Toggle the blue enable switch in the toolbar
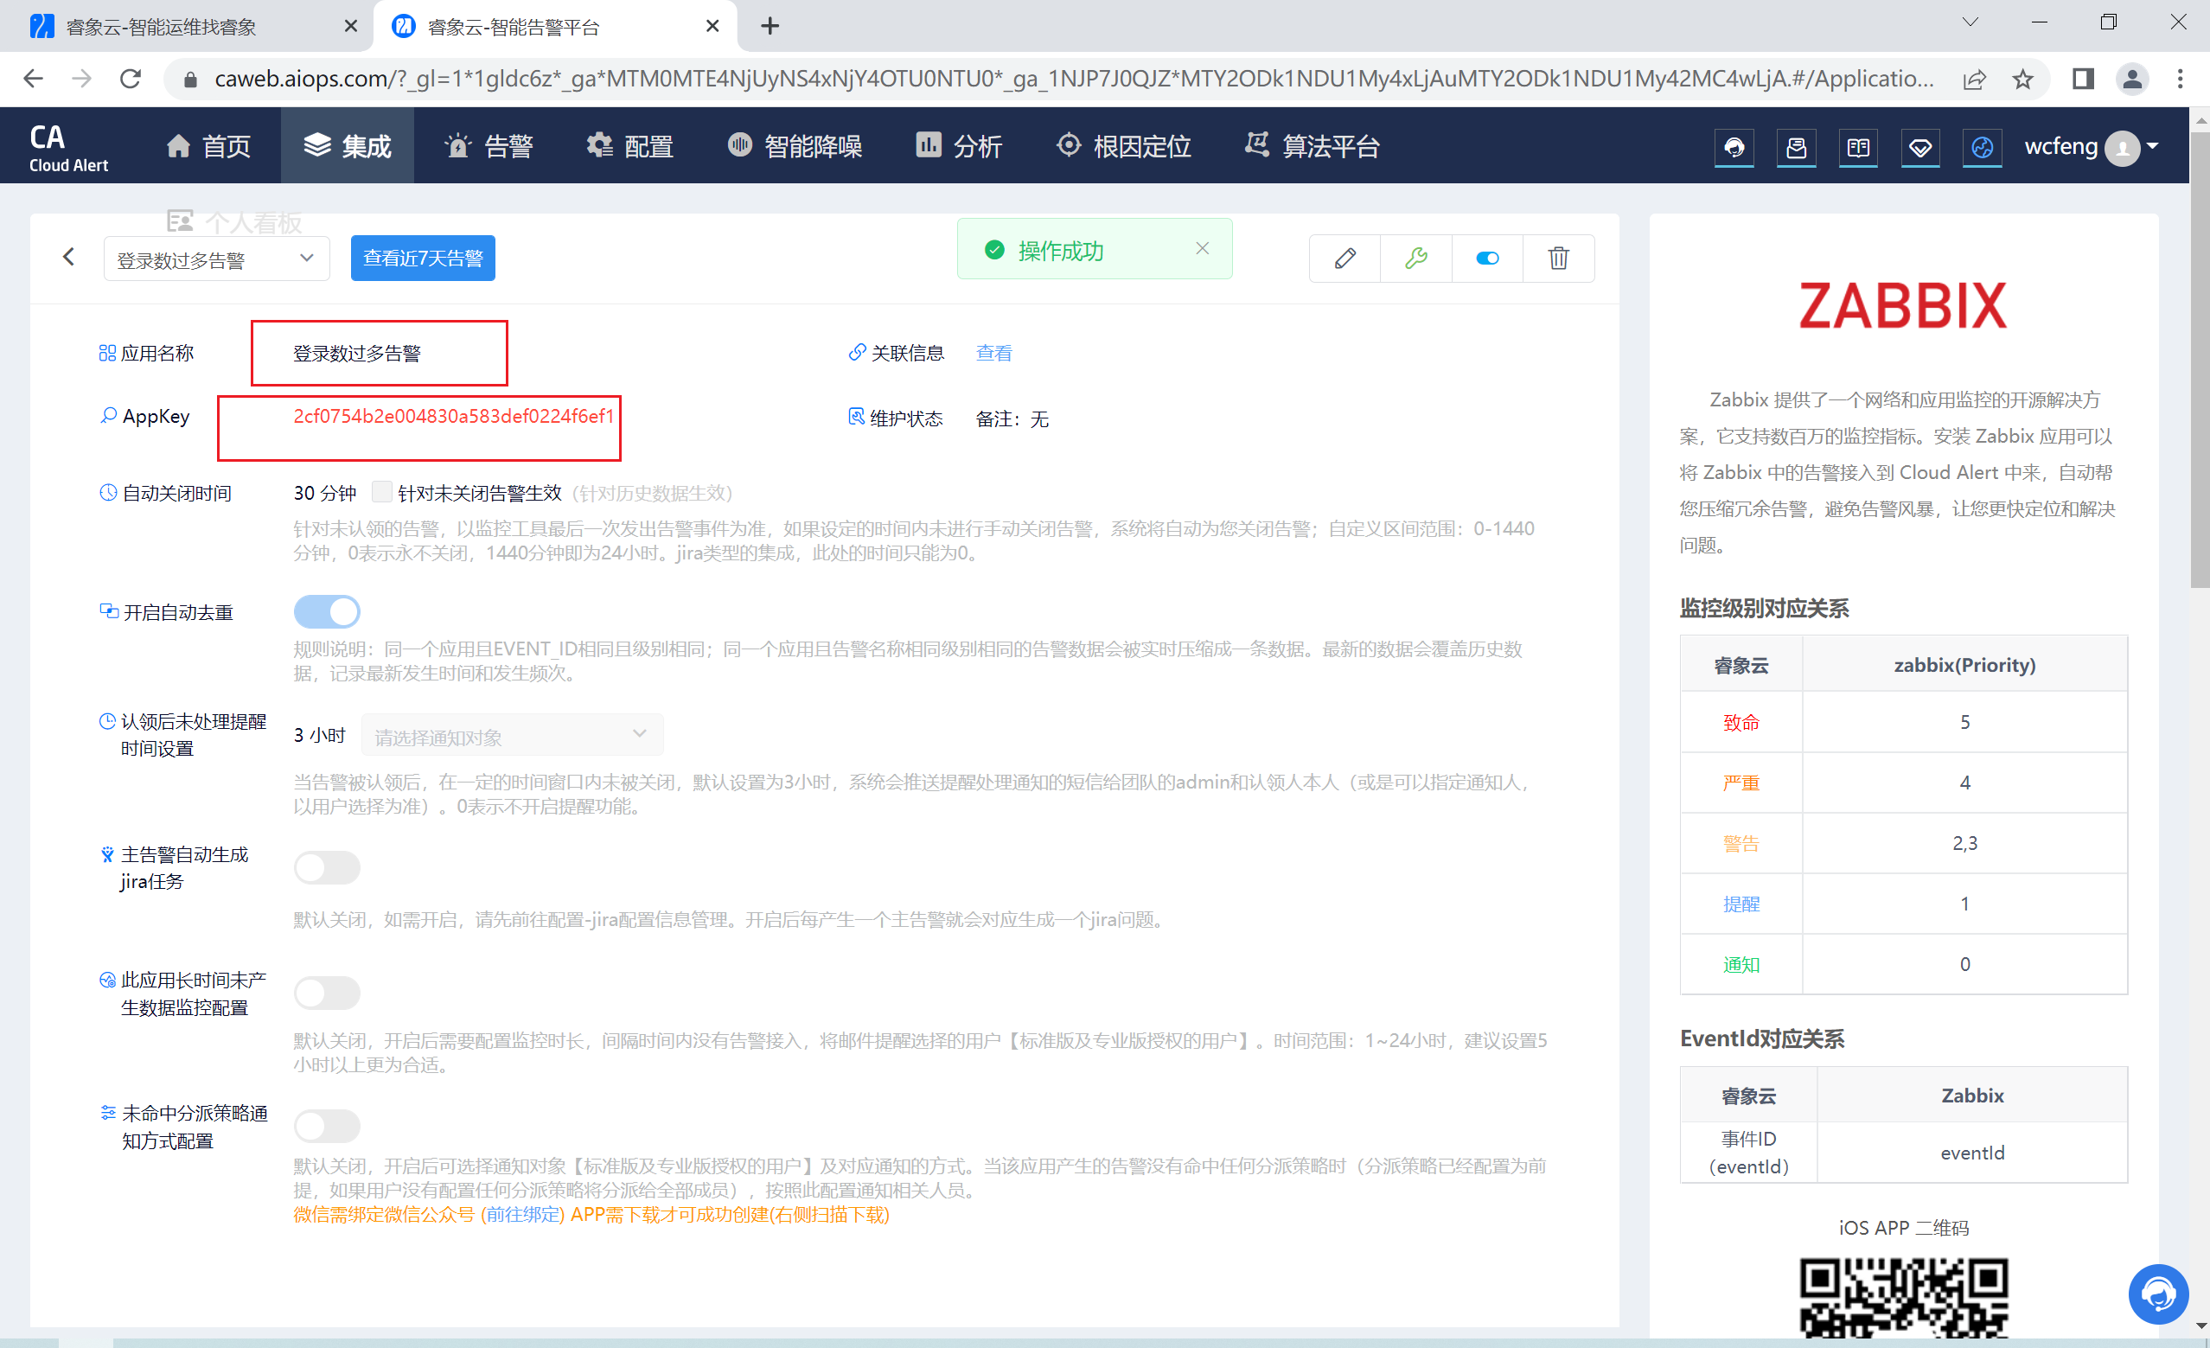 tap(1487, 259)
